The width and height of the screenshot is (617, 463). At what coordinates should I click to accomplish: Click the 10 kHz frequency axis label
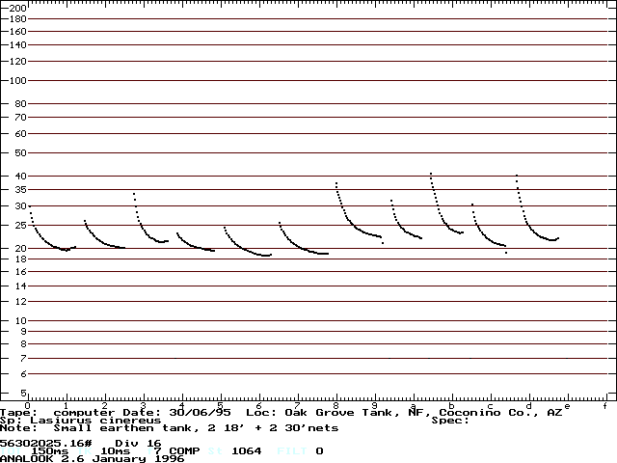[17, 320]
